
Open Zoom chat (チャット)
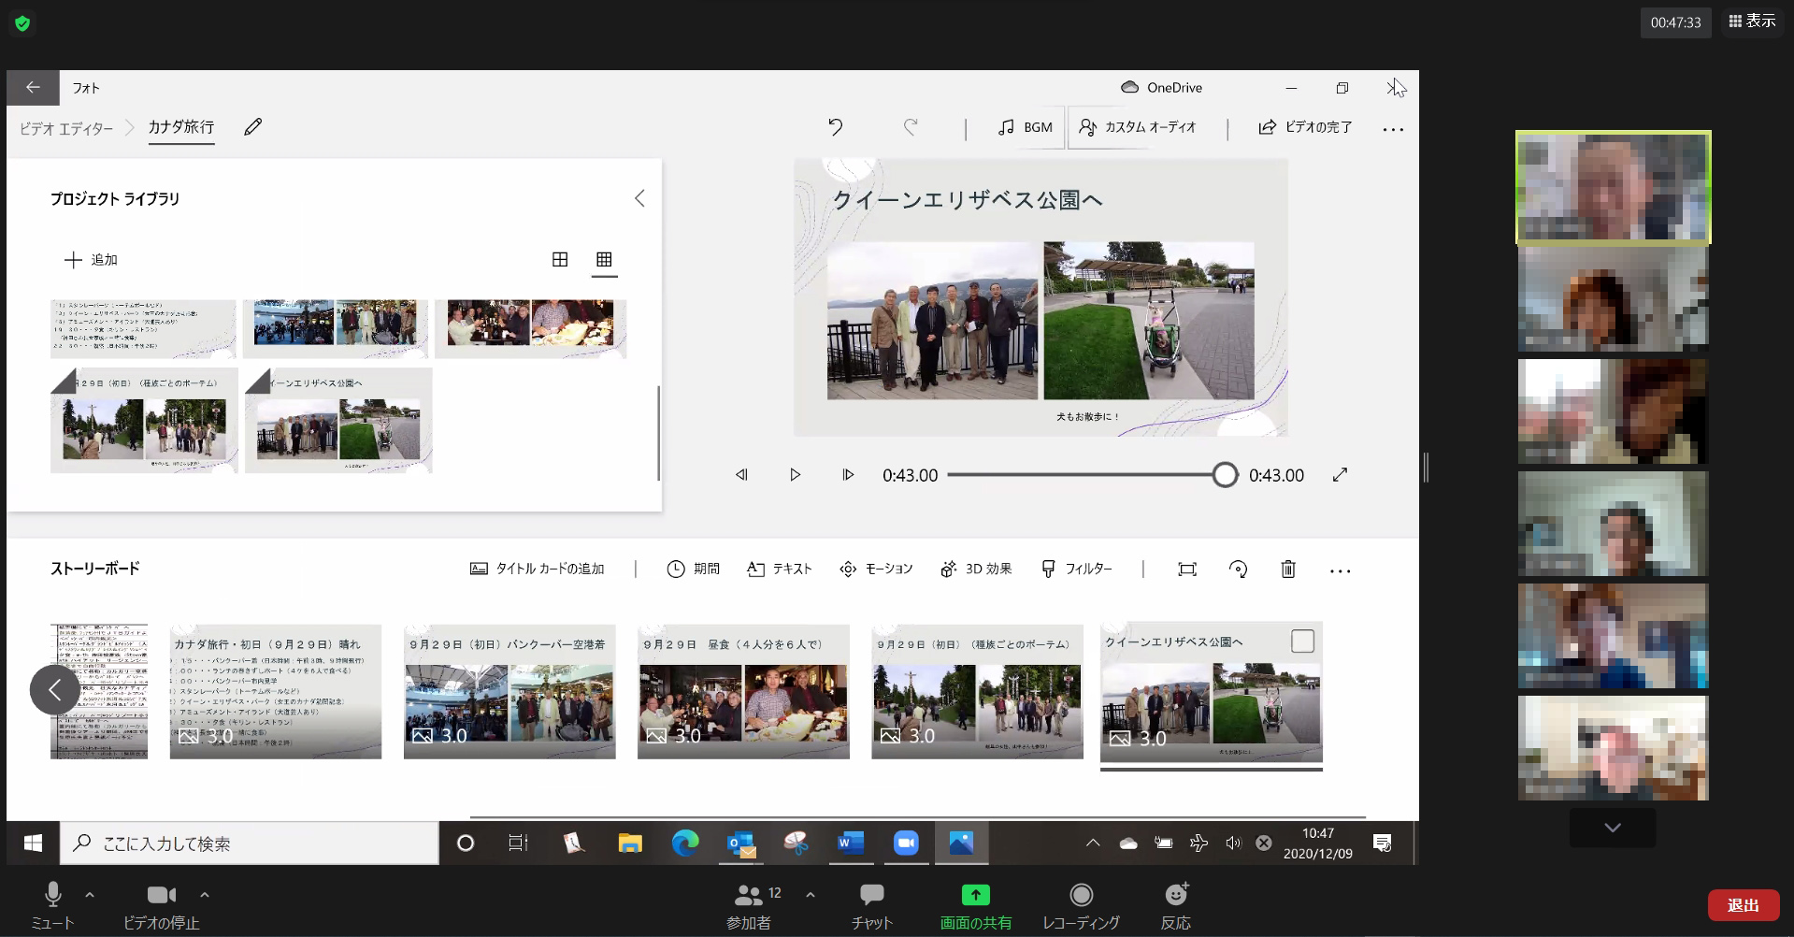pos(871,904)
